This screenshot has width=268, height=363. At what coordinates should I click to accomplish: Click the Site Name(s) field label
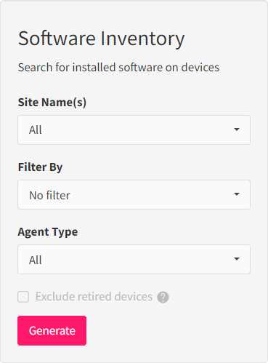52,103
